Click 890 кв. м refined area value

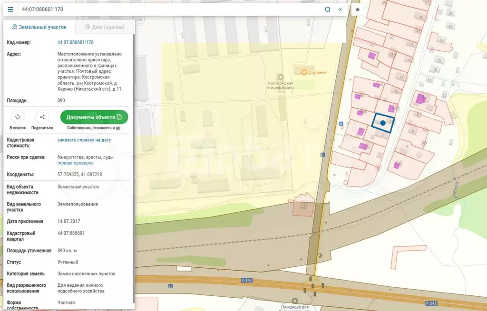[x=67, y=251]
